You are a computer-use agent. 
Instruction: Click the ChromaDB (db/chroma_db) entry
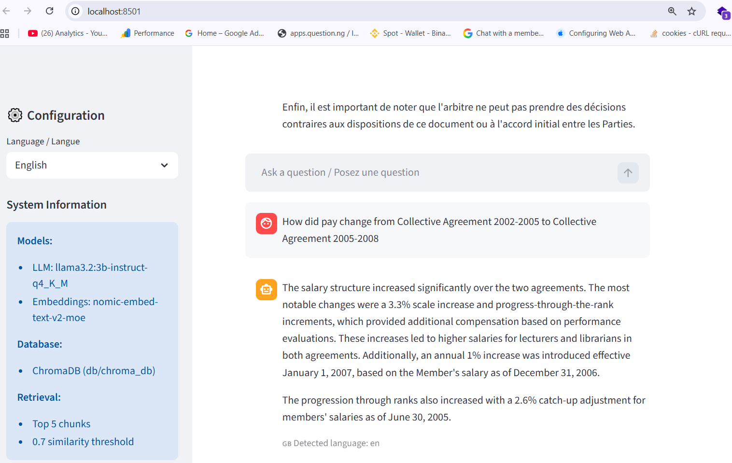94,370
